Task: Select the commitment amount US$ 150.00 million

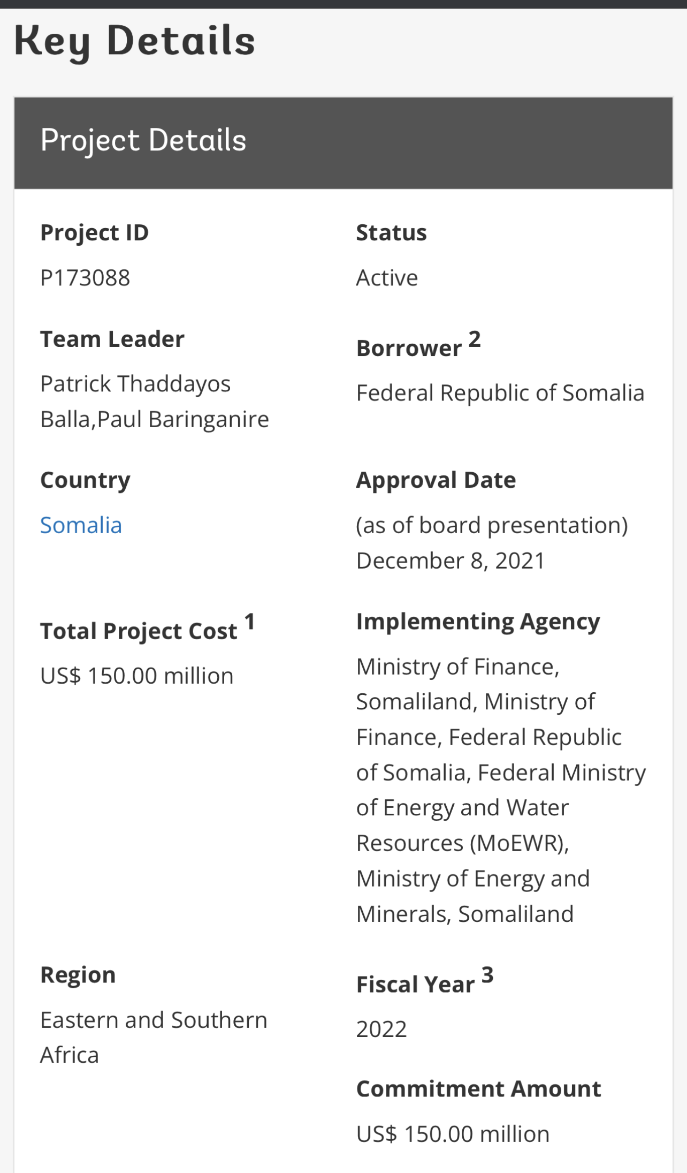Action: click(x=453, y=1134)
